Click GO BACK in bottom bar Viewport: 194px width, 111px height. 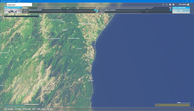(11, 109)
